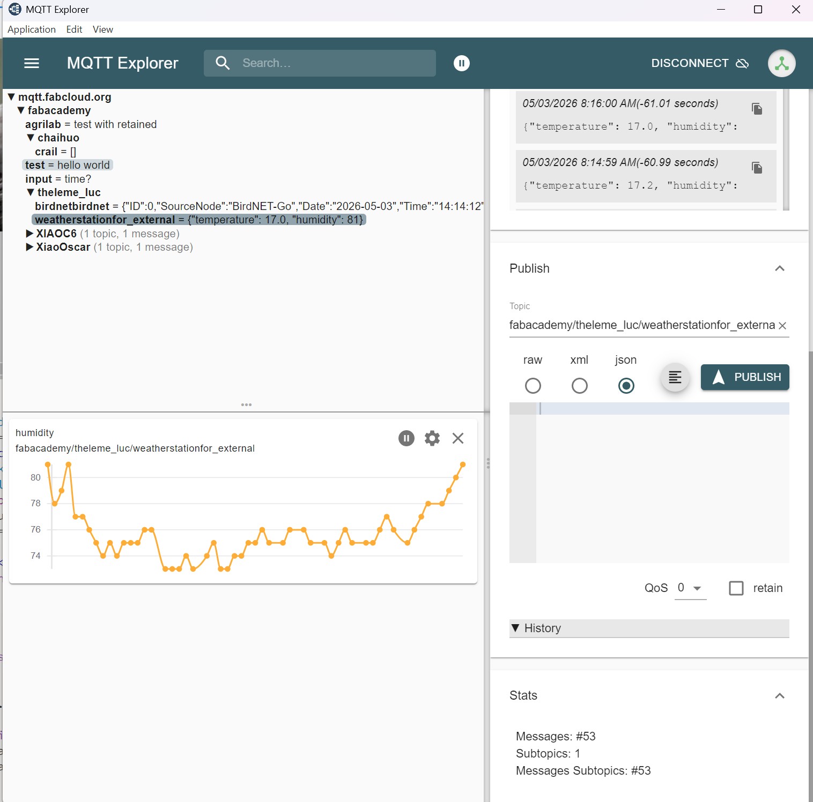Image resolution: width=813 pixels, height=802 pixels.
Task: Click the Messages: #53 stat
Action: coord(556,736)
